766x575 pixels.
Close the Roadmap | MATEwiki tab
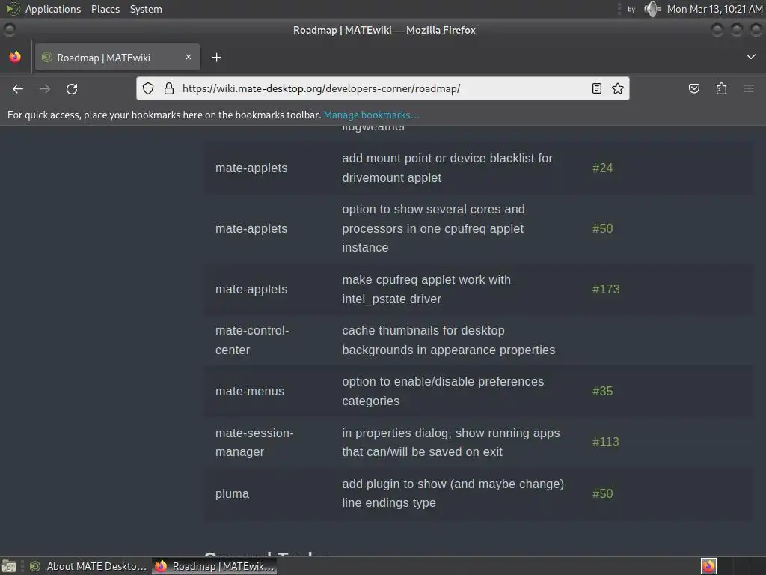188,57
